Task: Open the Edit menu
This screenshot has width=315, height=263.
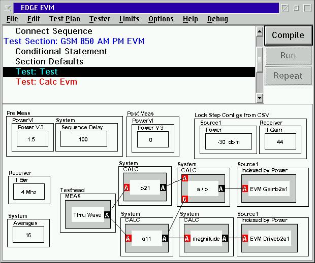Action: click(x=34, y=19)
